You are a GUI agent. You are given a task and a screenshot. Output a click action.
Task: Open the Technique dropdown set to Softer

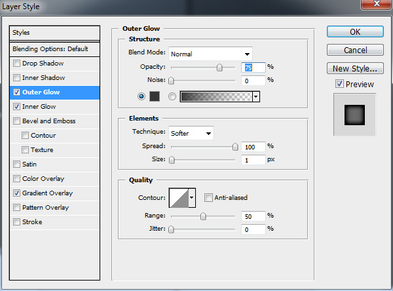(191, 133)
